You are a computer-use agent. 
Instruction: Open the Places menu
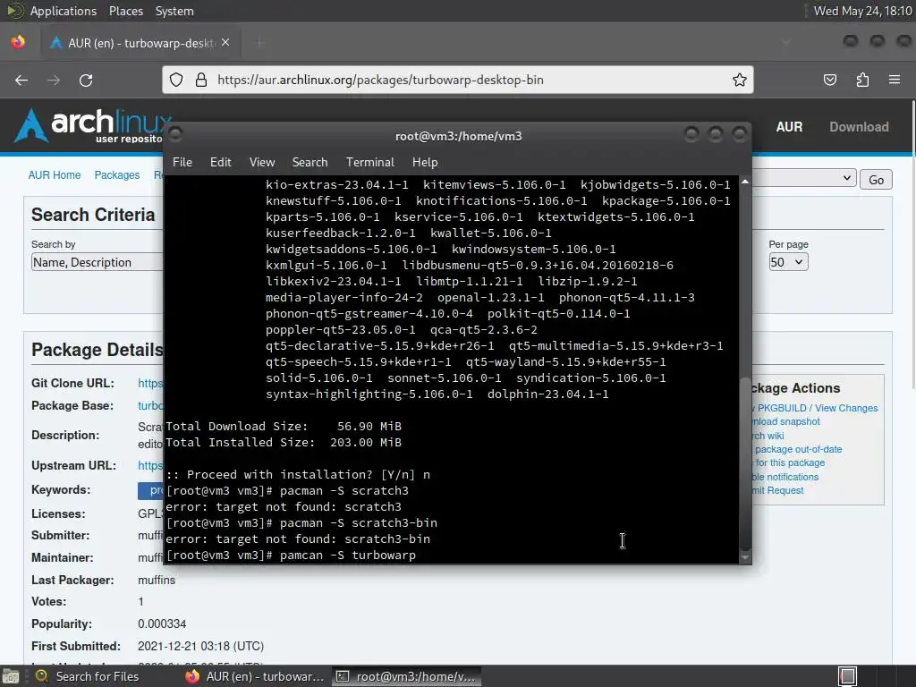point(125,11)
